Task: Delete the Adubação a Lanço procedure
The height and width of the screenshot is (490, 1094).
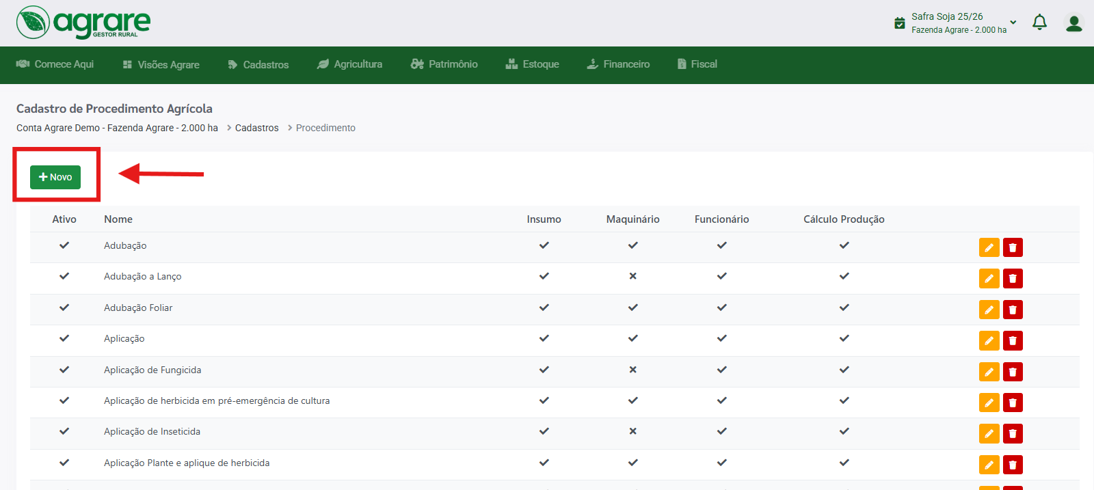Action: tap(1013, 278)
